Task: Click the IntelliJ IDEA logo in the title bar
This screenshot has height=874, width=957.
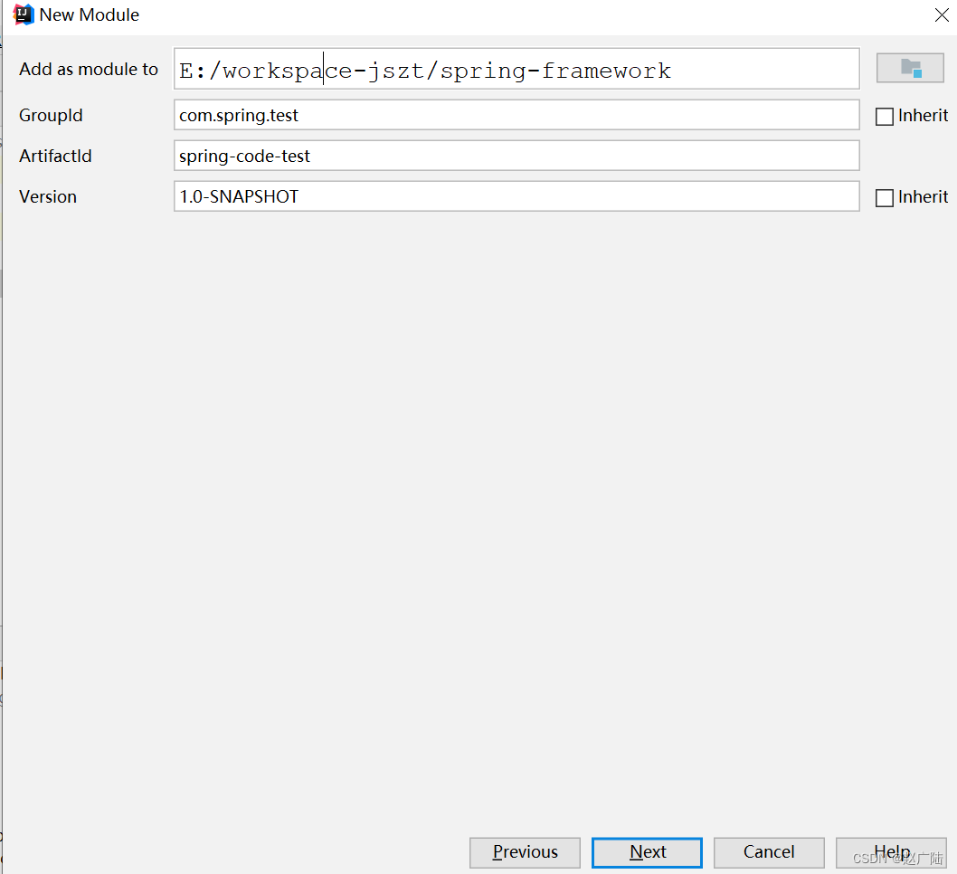Action: [23, 14]
